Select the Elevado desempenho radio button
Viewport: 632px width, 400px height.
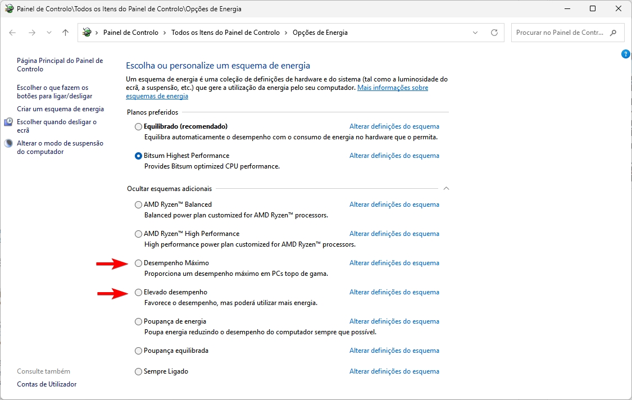(138, 292)
